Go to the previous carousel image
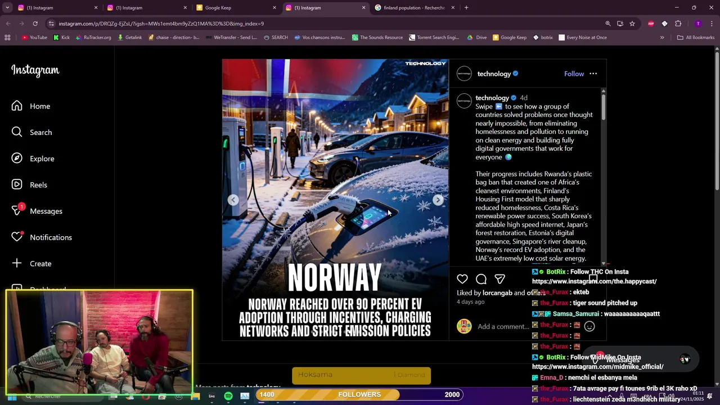Screen dimensions: 720x405 point(233,200)
